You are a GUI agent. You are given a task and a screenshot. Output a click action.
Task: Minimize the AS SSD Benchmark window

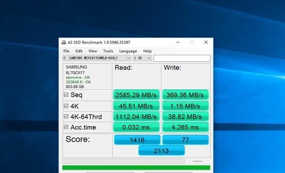pyautogui.click(x=178, y=42)
